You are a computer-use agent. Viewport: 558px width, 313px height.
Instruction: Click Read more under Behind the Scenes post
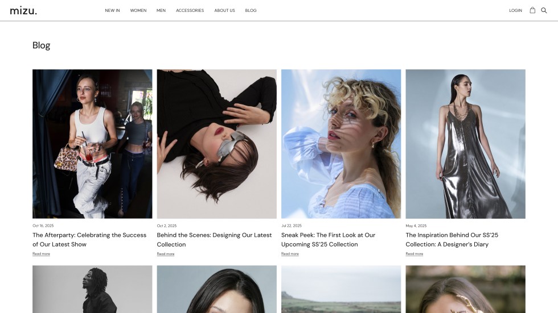(x=166, y=254)
